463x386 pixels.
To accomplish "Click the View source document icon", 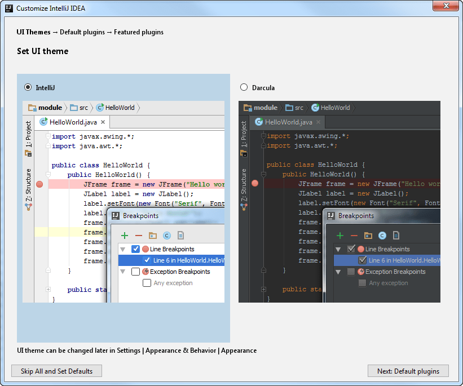I will (180, 235).
